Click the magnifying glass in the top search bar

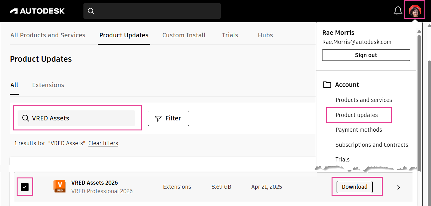91,11
